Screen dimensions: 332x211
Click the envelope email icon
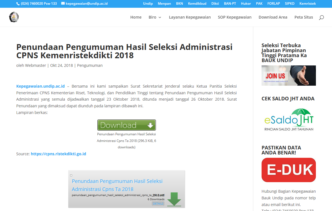[63, 3]
